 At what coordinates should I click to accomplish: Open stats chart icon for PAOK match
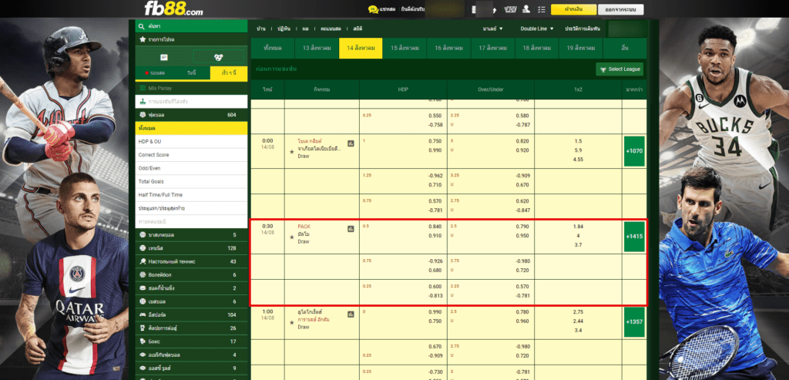point(351,229)
